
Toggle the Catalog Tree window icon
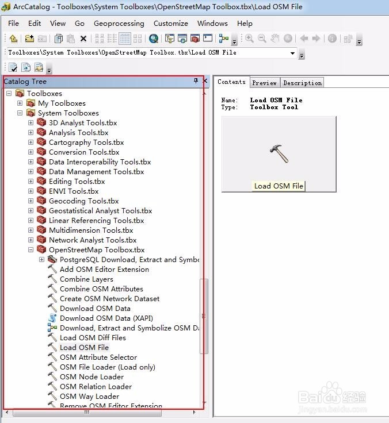(170, 39)
